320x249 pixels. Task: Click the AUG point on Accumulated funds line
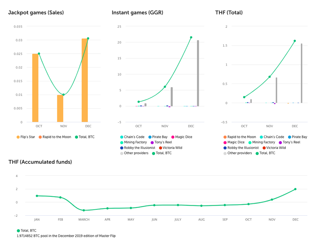pos(201,206)
